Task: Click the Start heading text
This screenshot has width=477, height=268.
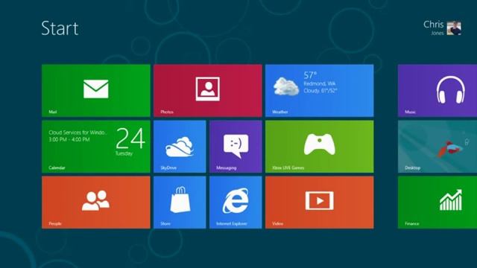Action: click(x=60, y=28)
